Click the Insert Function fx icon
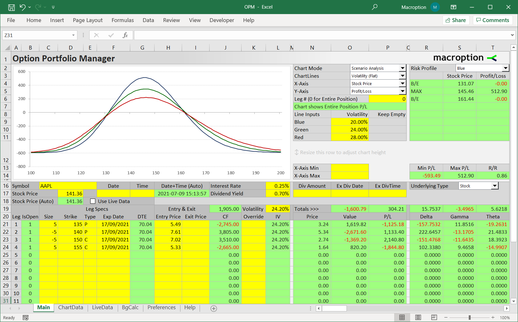Image resolution: width=518 pixels, height=322 pixels. tap(125, 35)
